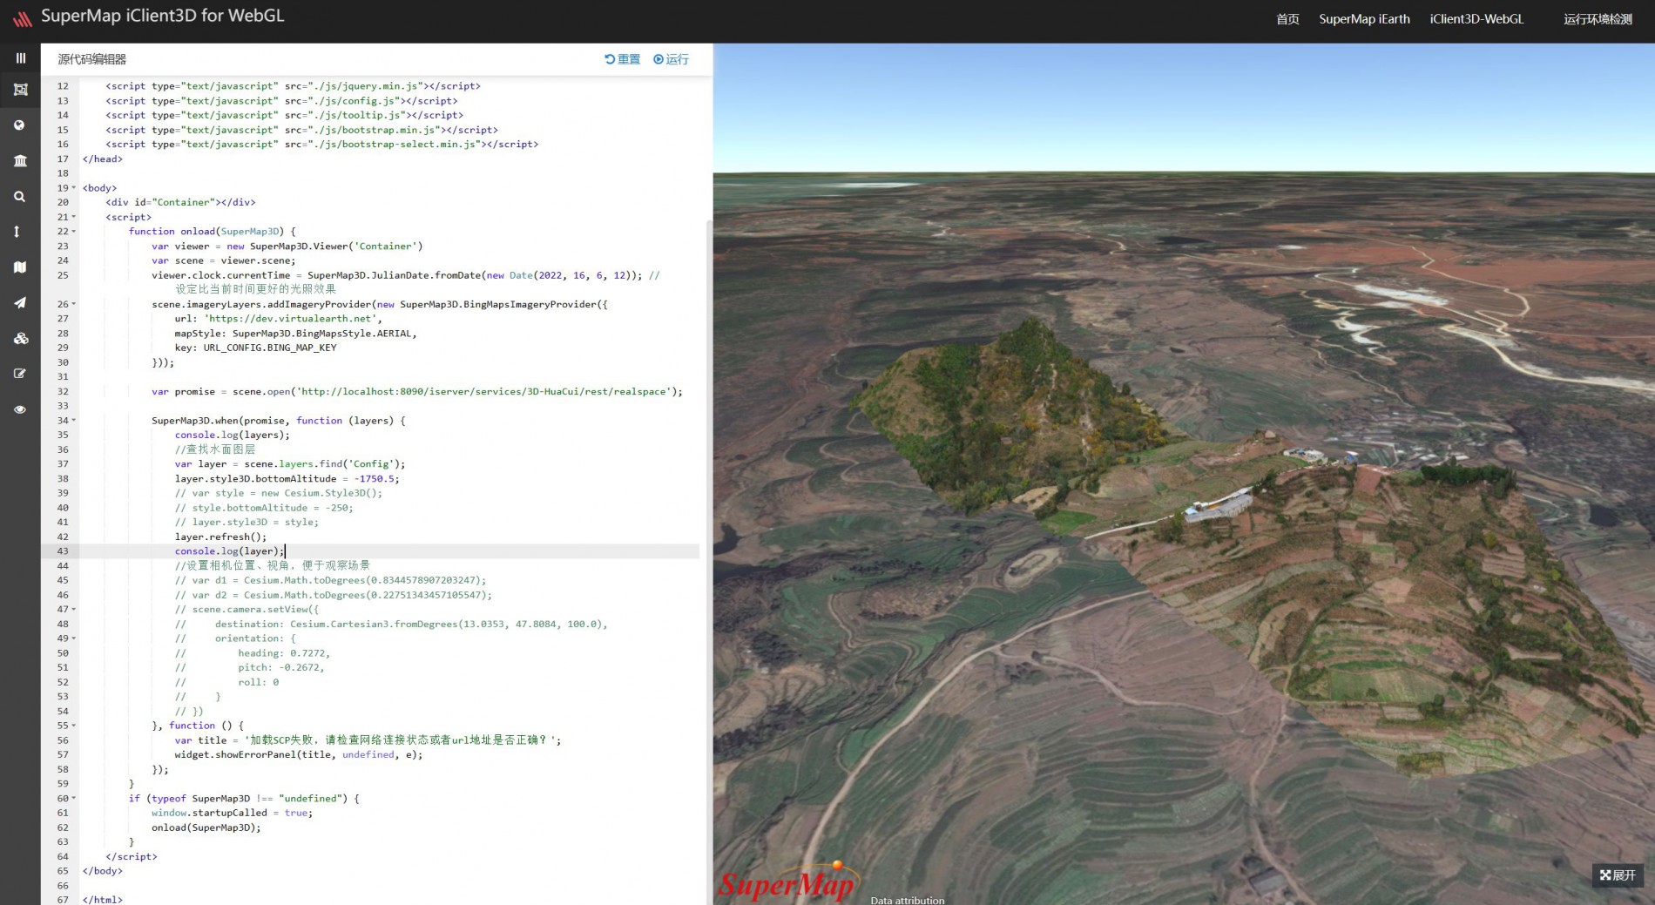
Task: Click SuperMap iClient3D for WebGL title
Action: pyautogui.click(x=163, y=16)
